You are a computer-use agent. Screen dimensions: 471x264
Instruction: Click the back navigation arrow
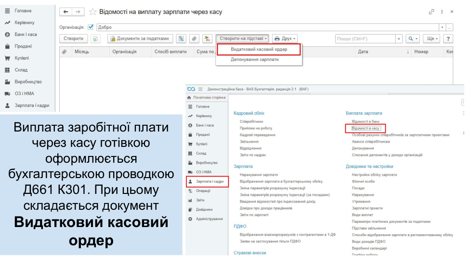coord(66,12)
